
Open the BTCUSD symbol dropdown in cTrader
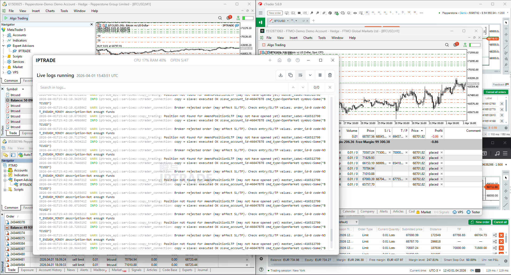288,21
